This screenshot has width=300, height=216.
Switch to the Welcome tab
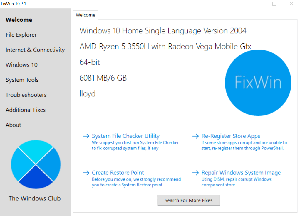(x=85, y=15)
